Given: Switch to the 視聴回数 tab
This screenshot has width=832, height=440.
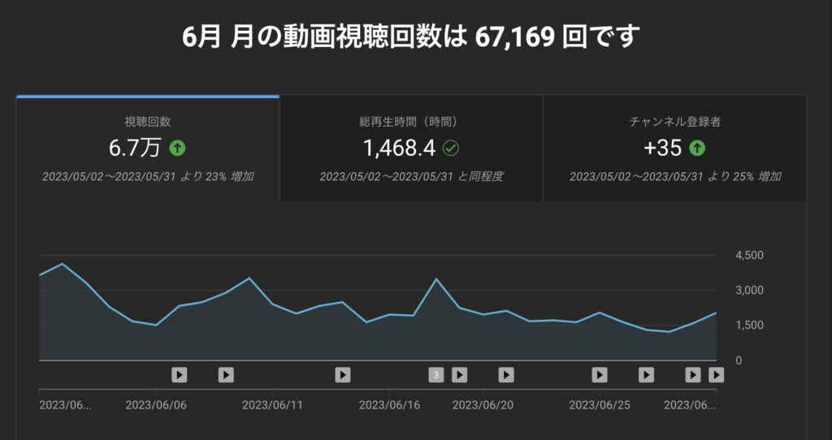Looking at the screenshot, I should (147, 149).
